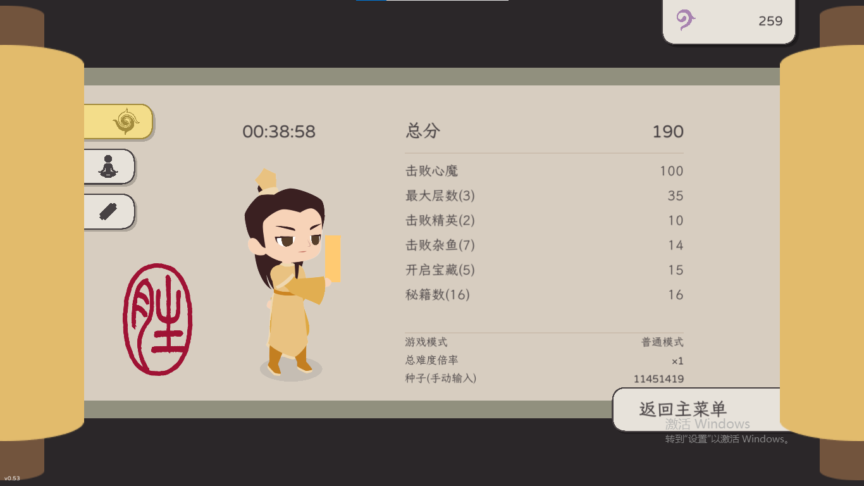The width and height of the screenshot is (864, 486).
Task: Select the 击败心魔 score row
Action: point(545,171)
